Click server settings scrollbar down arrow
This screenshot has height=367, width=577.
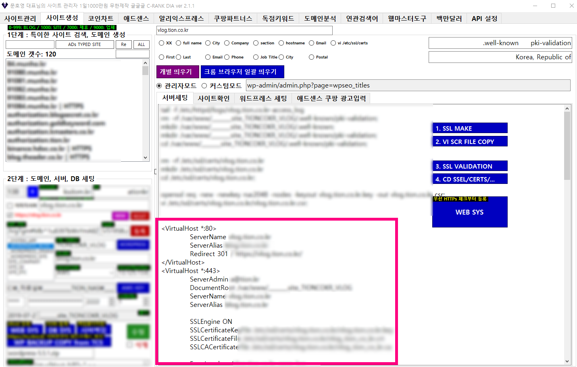[567, 361]
